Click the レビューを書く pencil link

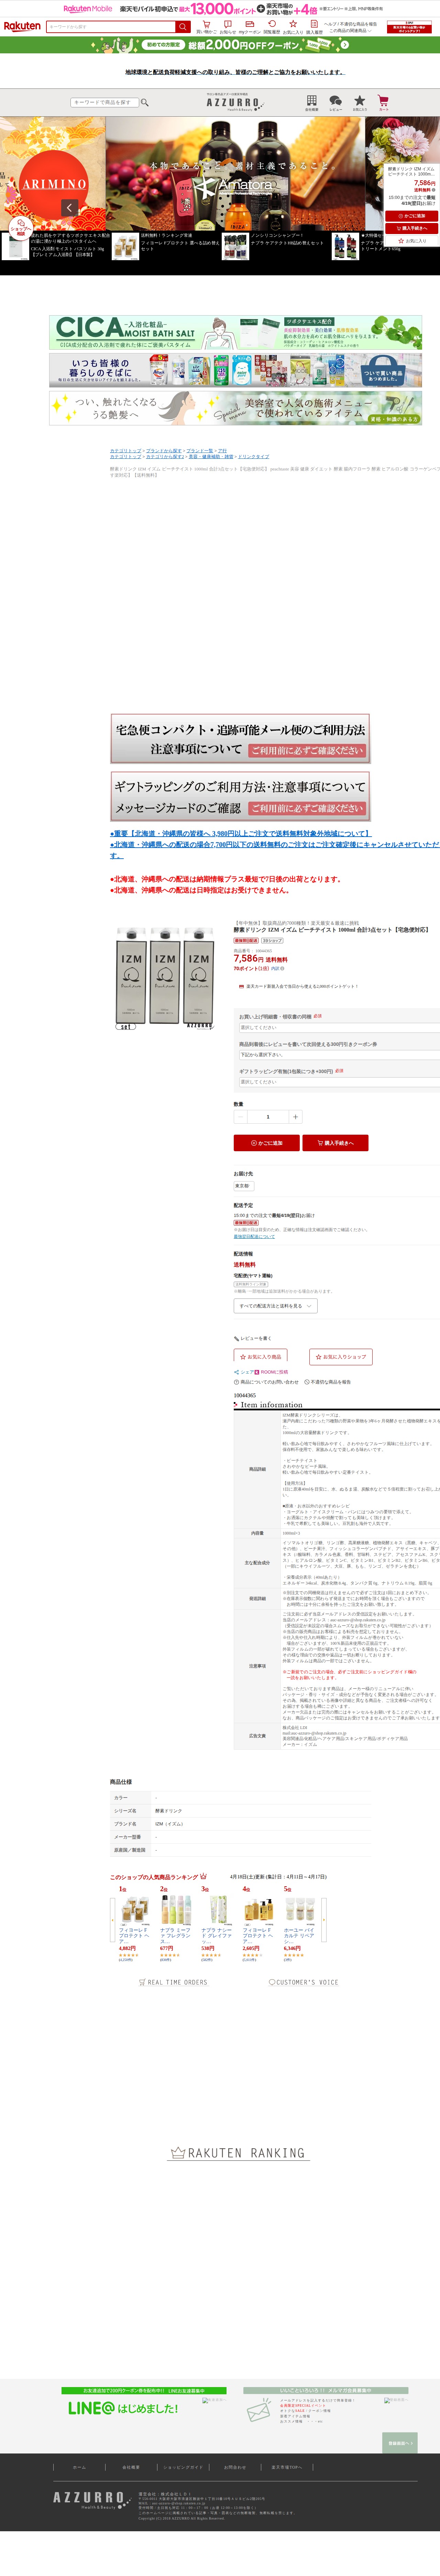click(x=252, y=1338)
